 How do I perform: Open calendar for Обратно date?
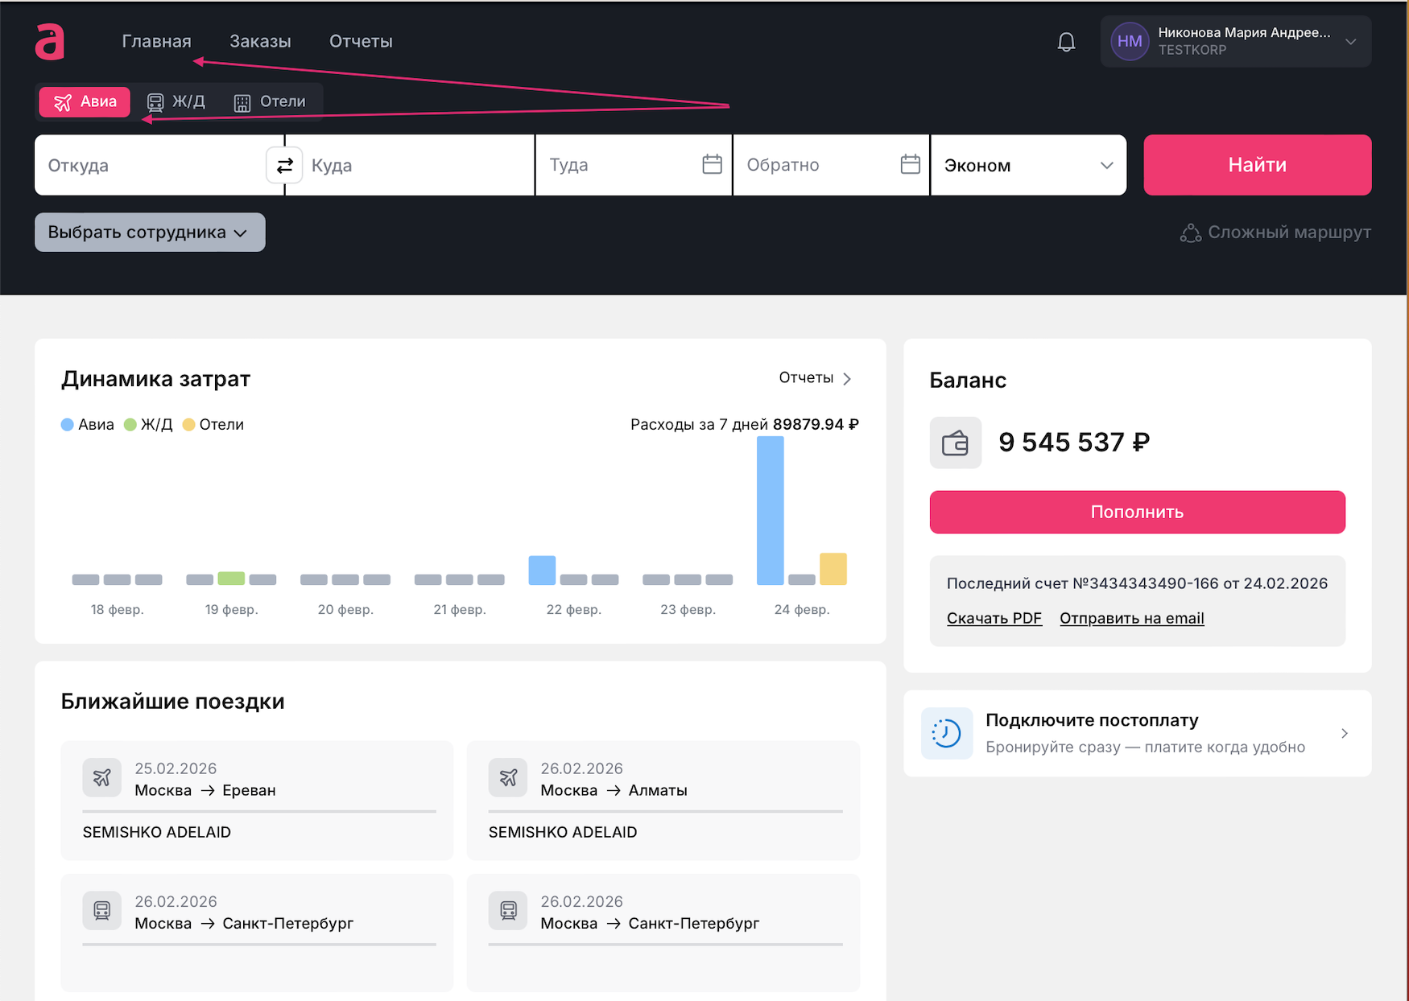coord(910,164)
